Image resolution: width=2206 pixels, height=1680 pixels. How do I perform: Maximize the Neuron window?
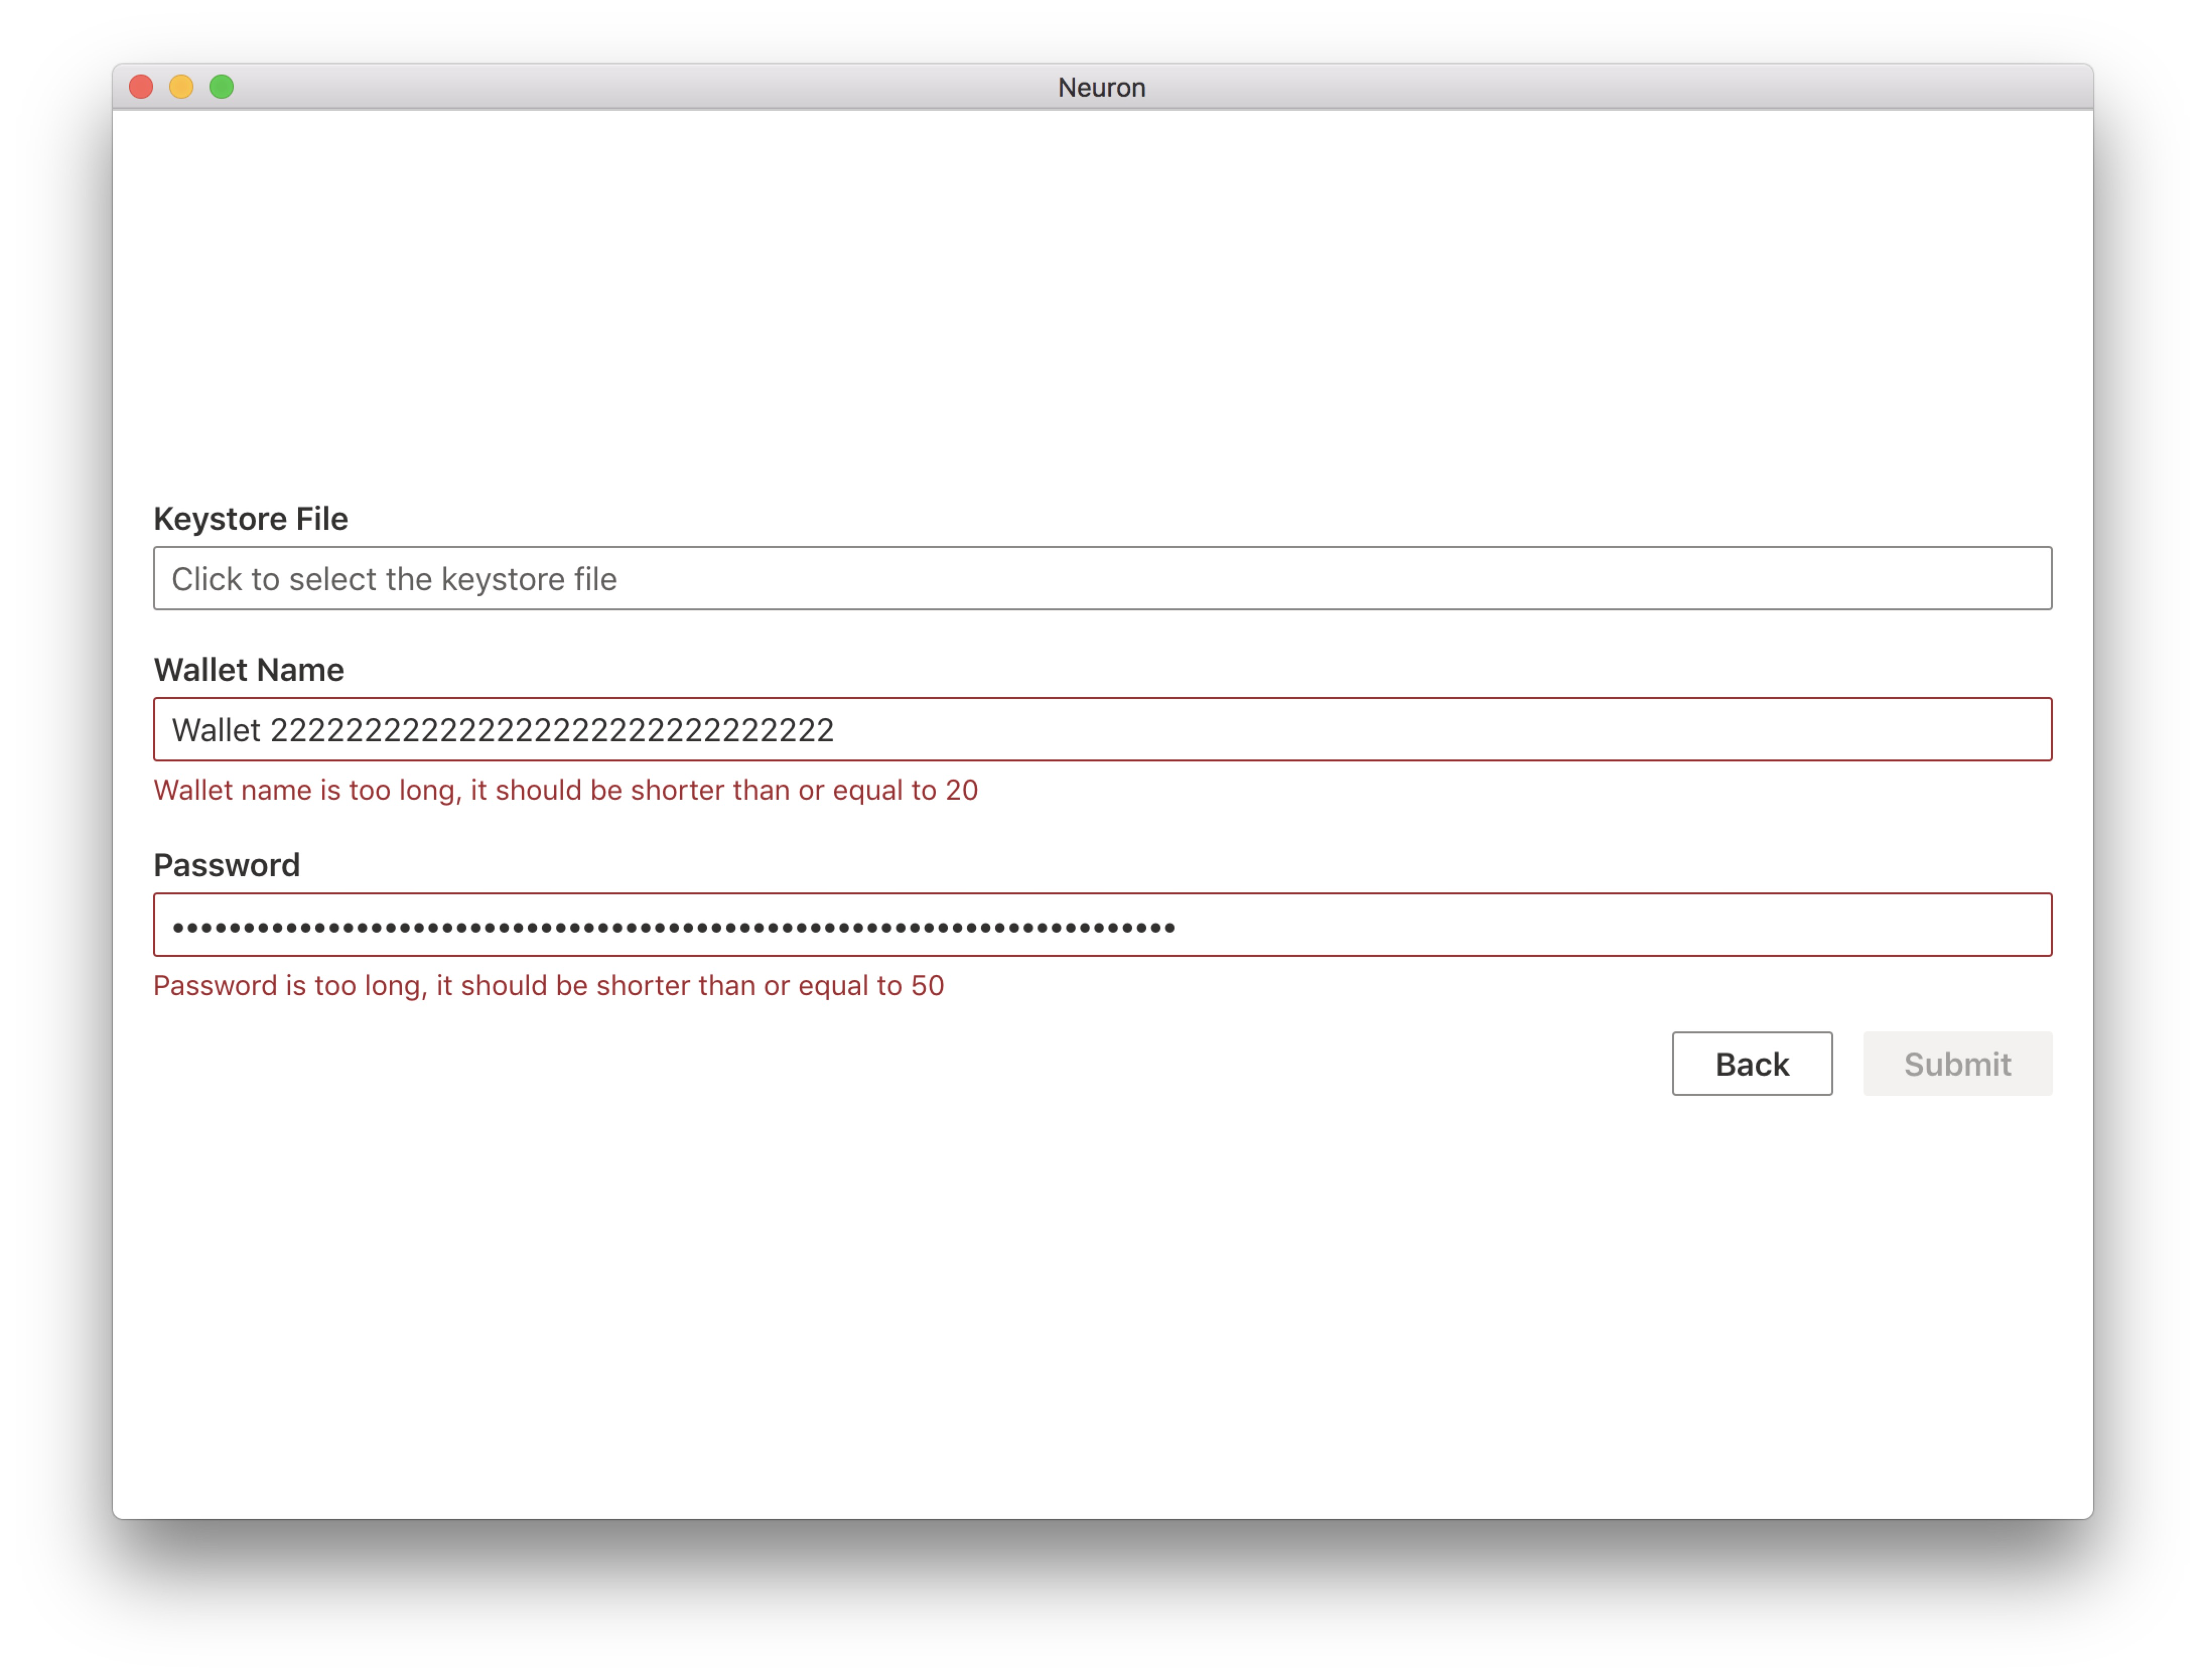pyautogui.click(x=221, y=87)
